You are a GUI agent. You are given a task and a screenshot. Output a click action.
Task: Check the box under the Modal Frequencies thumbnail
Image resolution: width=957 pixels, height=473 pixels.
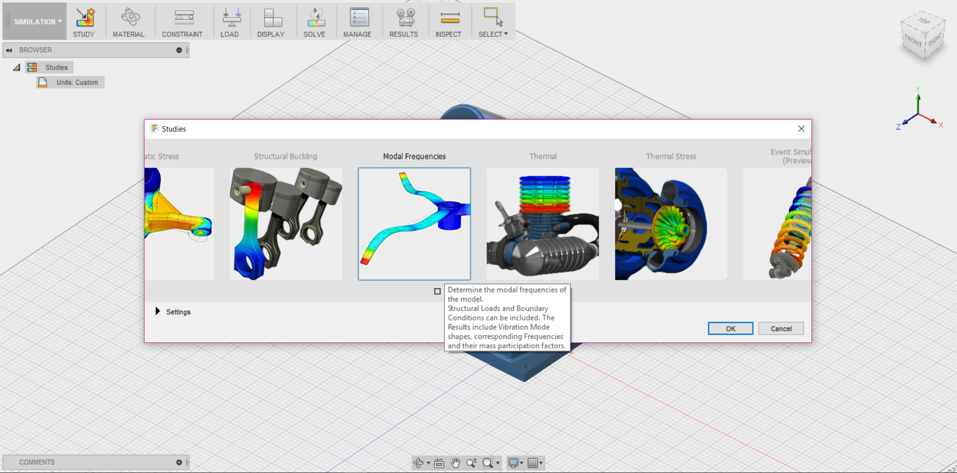click(437, 292)
